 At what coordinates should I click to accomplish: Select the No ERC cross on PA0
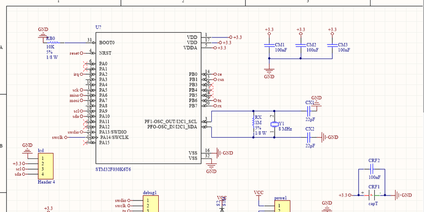point(86,64)
